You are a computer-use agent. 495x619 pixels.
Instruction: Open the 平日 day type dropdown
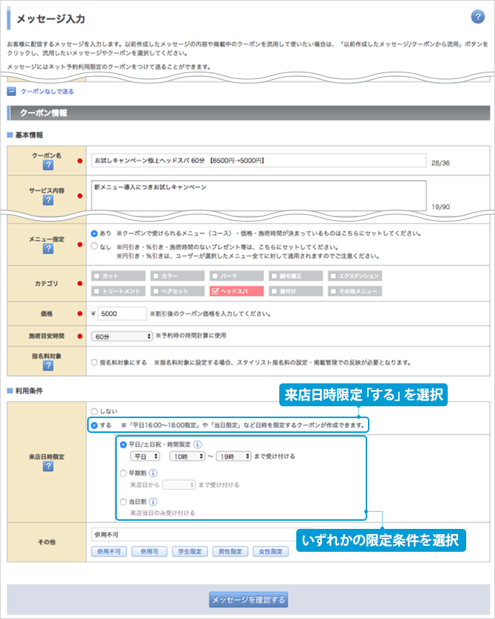(145, 456)
